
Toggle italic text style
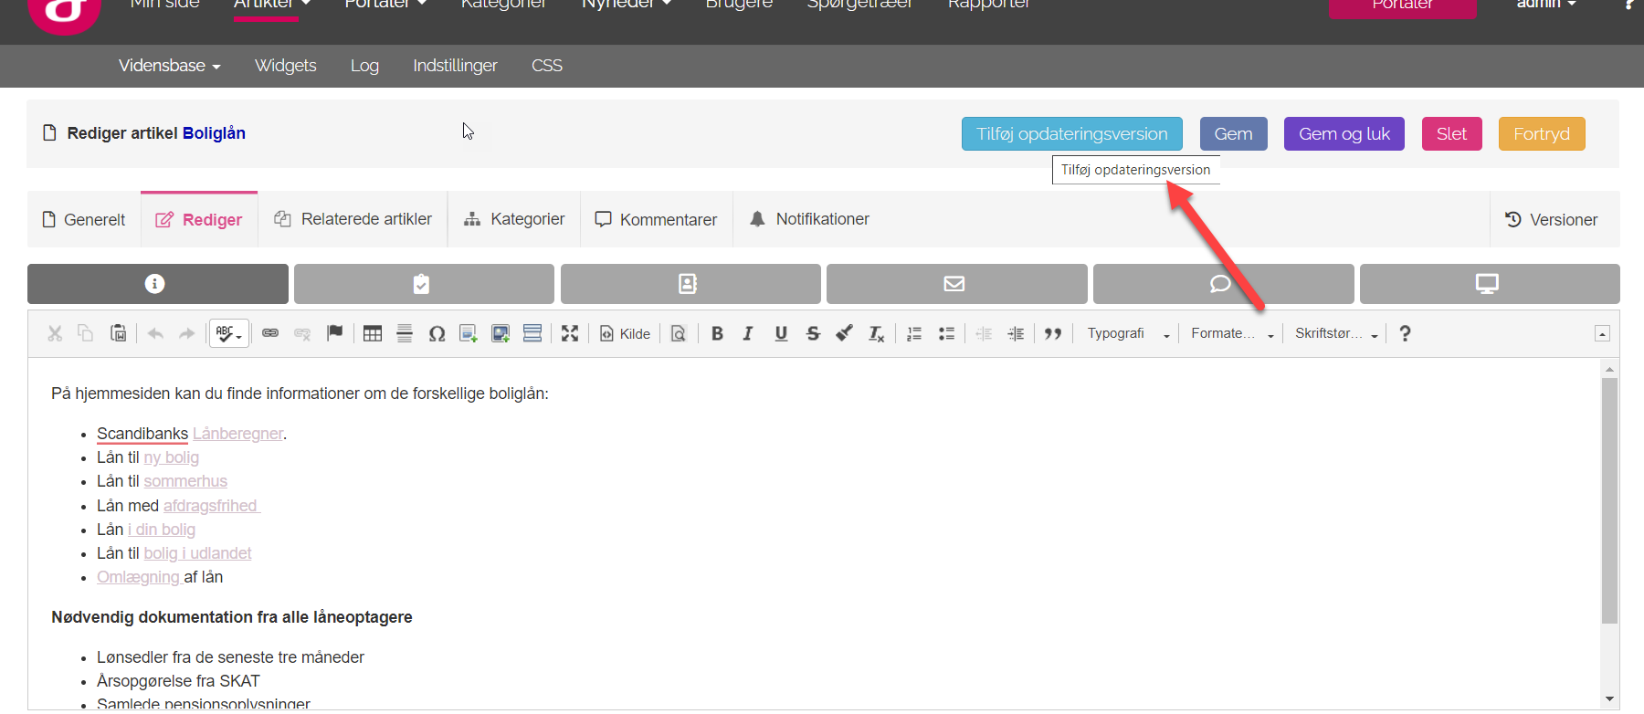(748, 334)
